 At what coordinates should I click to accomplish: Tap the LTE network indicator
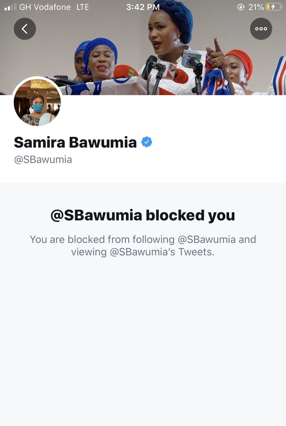pos(83,7)
